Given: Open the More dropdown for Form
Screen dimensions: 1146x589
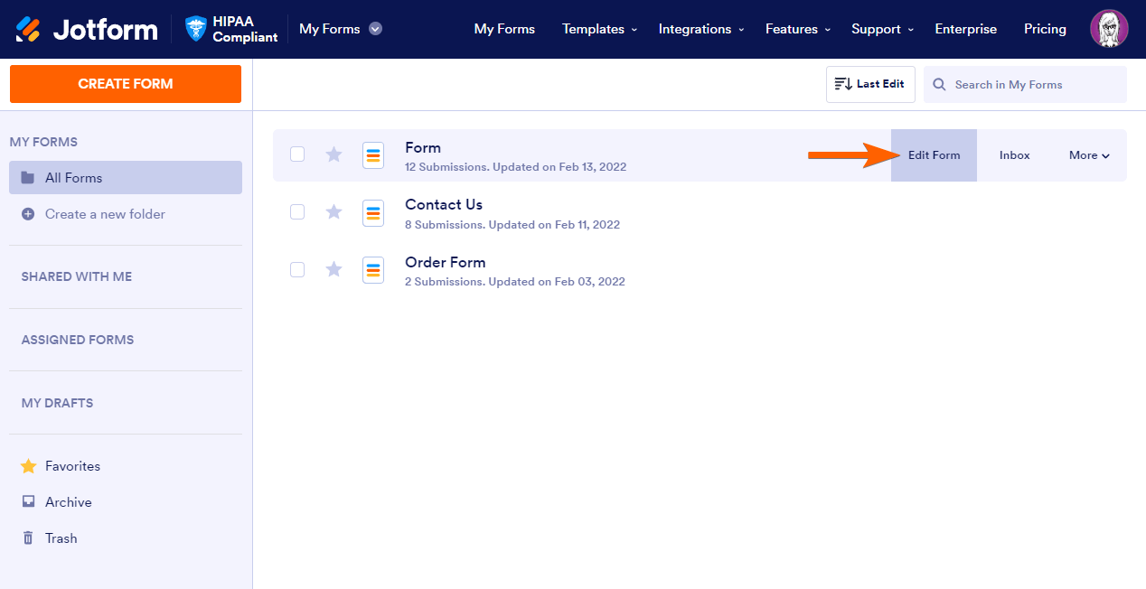Looking at the screenshot, I should (1089, 155).
